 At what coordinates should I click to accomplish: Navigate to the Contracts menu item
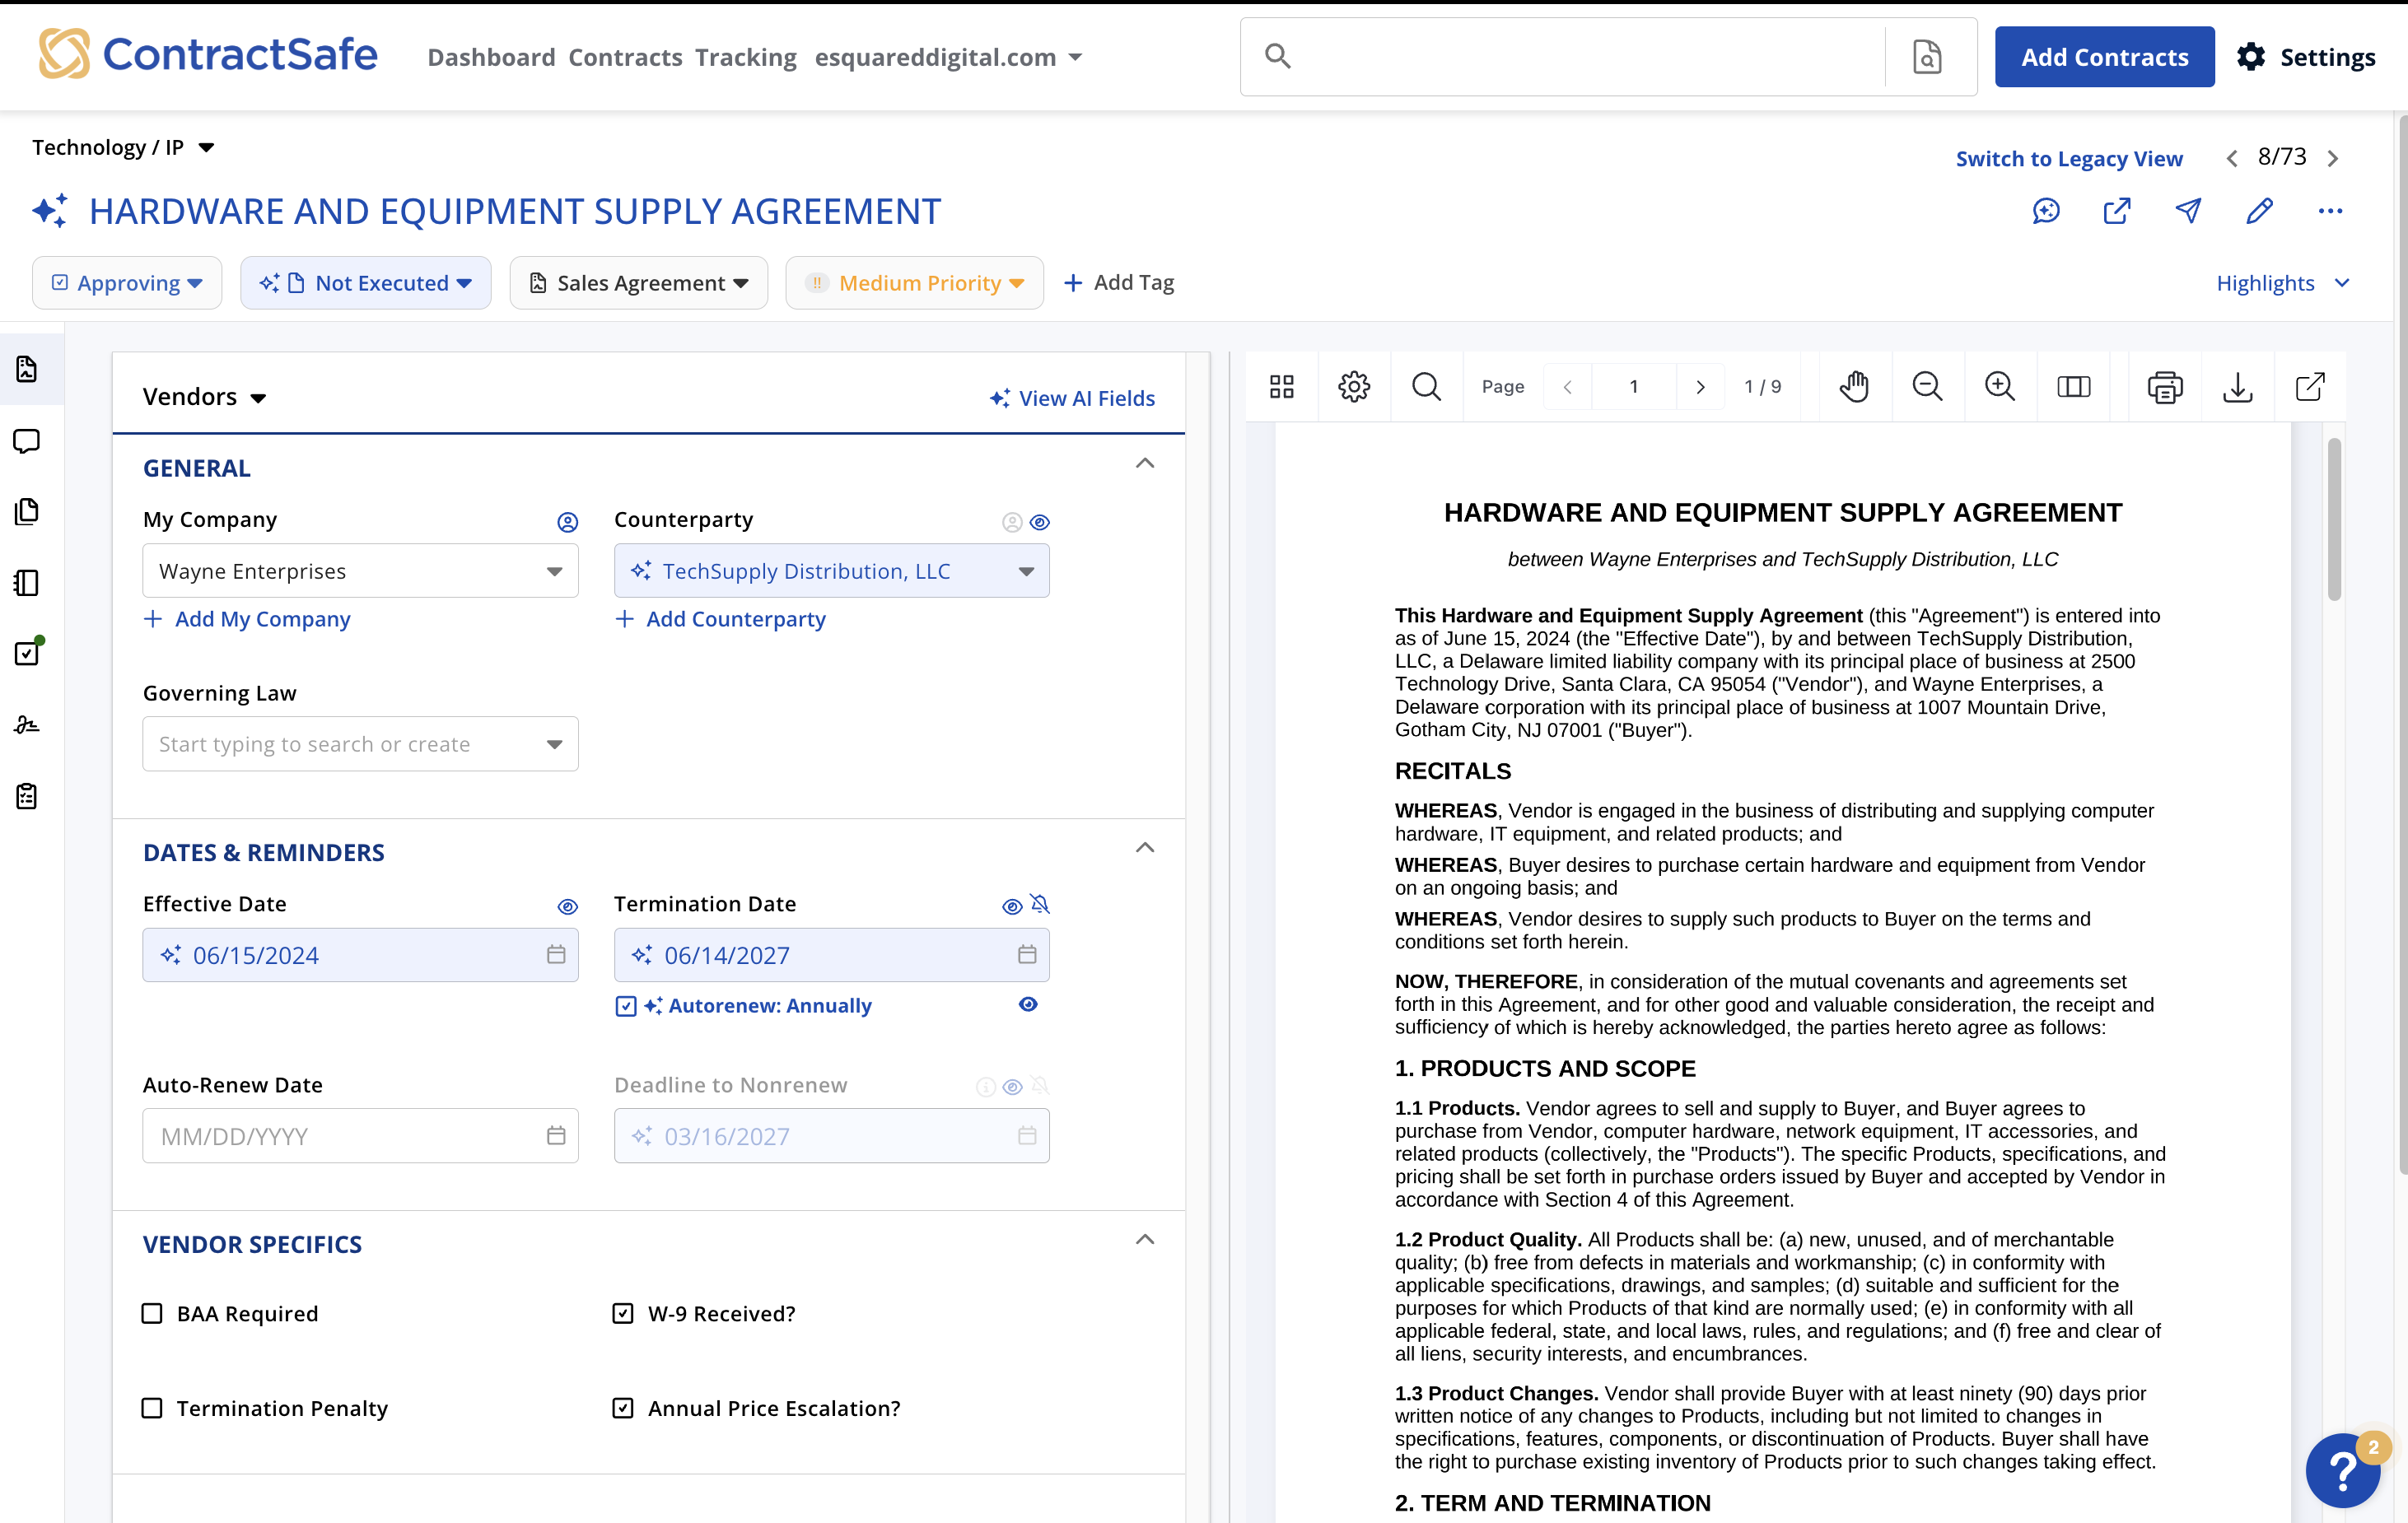[x=625, y=57]
